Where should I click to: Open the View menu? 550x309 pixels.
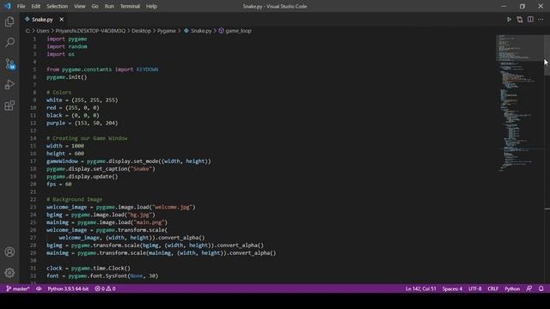tap(80, 6)
